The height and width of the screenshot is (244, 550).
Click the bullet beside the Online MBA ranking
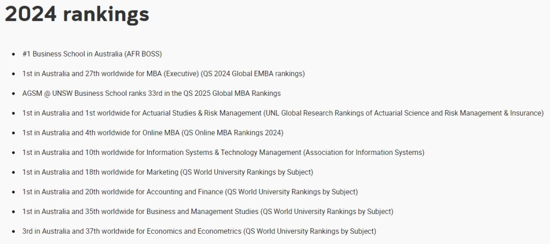pos(14,133)
